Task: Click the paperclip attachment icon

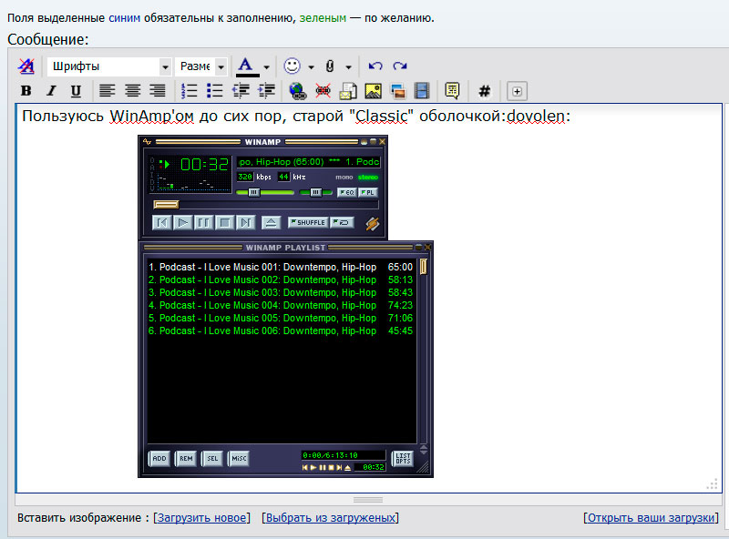Action: (330, 66)
